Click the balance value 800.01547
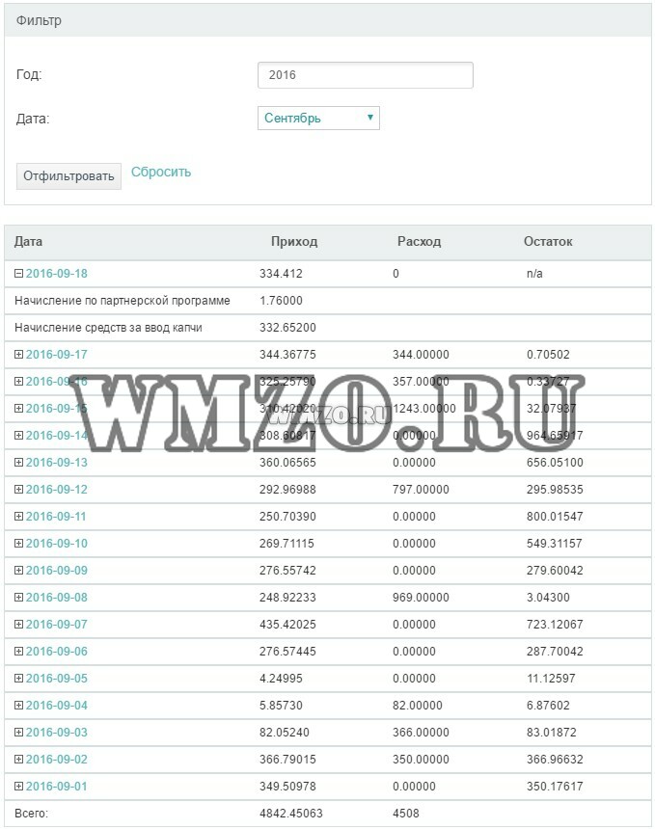This screenshot has height=829, width=655. point(555,516)
